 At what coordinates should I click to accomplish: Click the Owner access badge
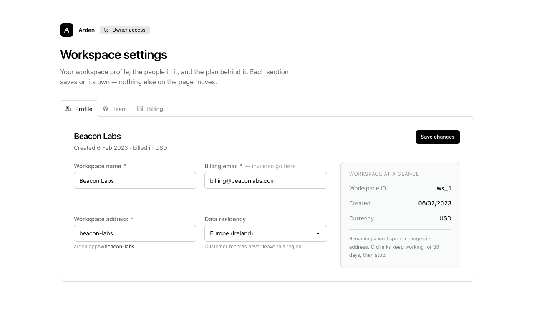tap(125, 30)
